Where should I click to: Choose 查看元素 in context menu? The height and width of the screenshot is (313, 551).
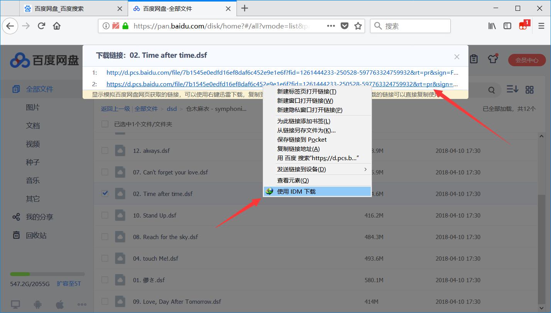pos(317,181)
